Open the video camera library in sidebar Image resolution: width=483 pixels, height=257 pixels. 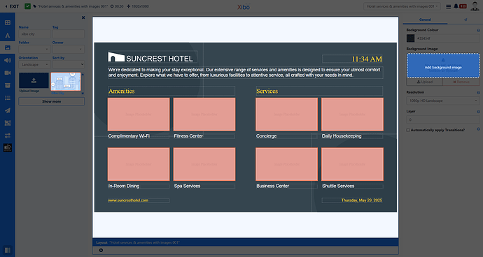(x=8, y=73)
